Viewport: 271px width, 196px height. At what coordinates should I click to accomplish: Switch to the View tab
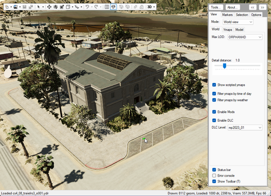click(214, 14)
